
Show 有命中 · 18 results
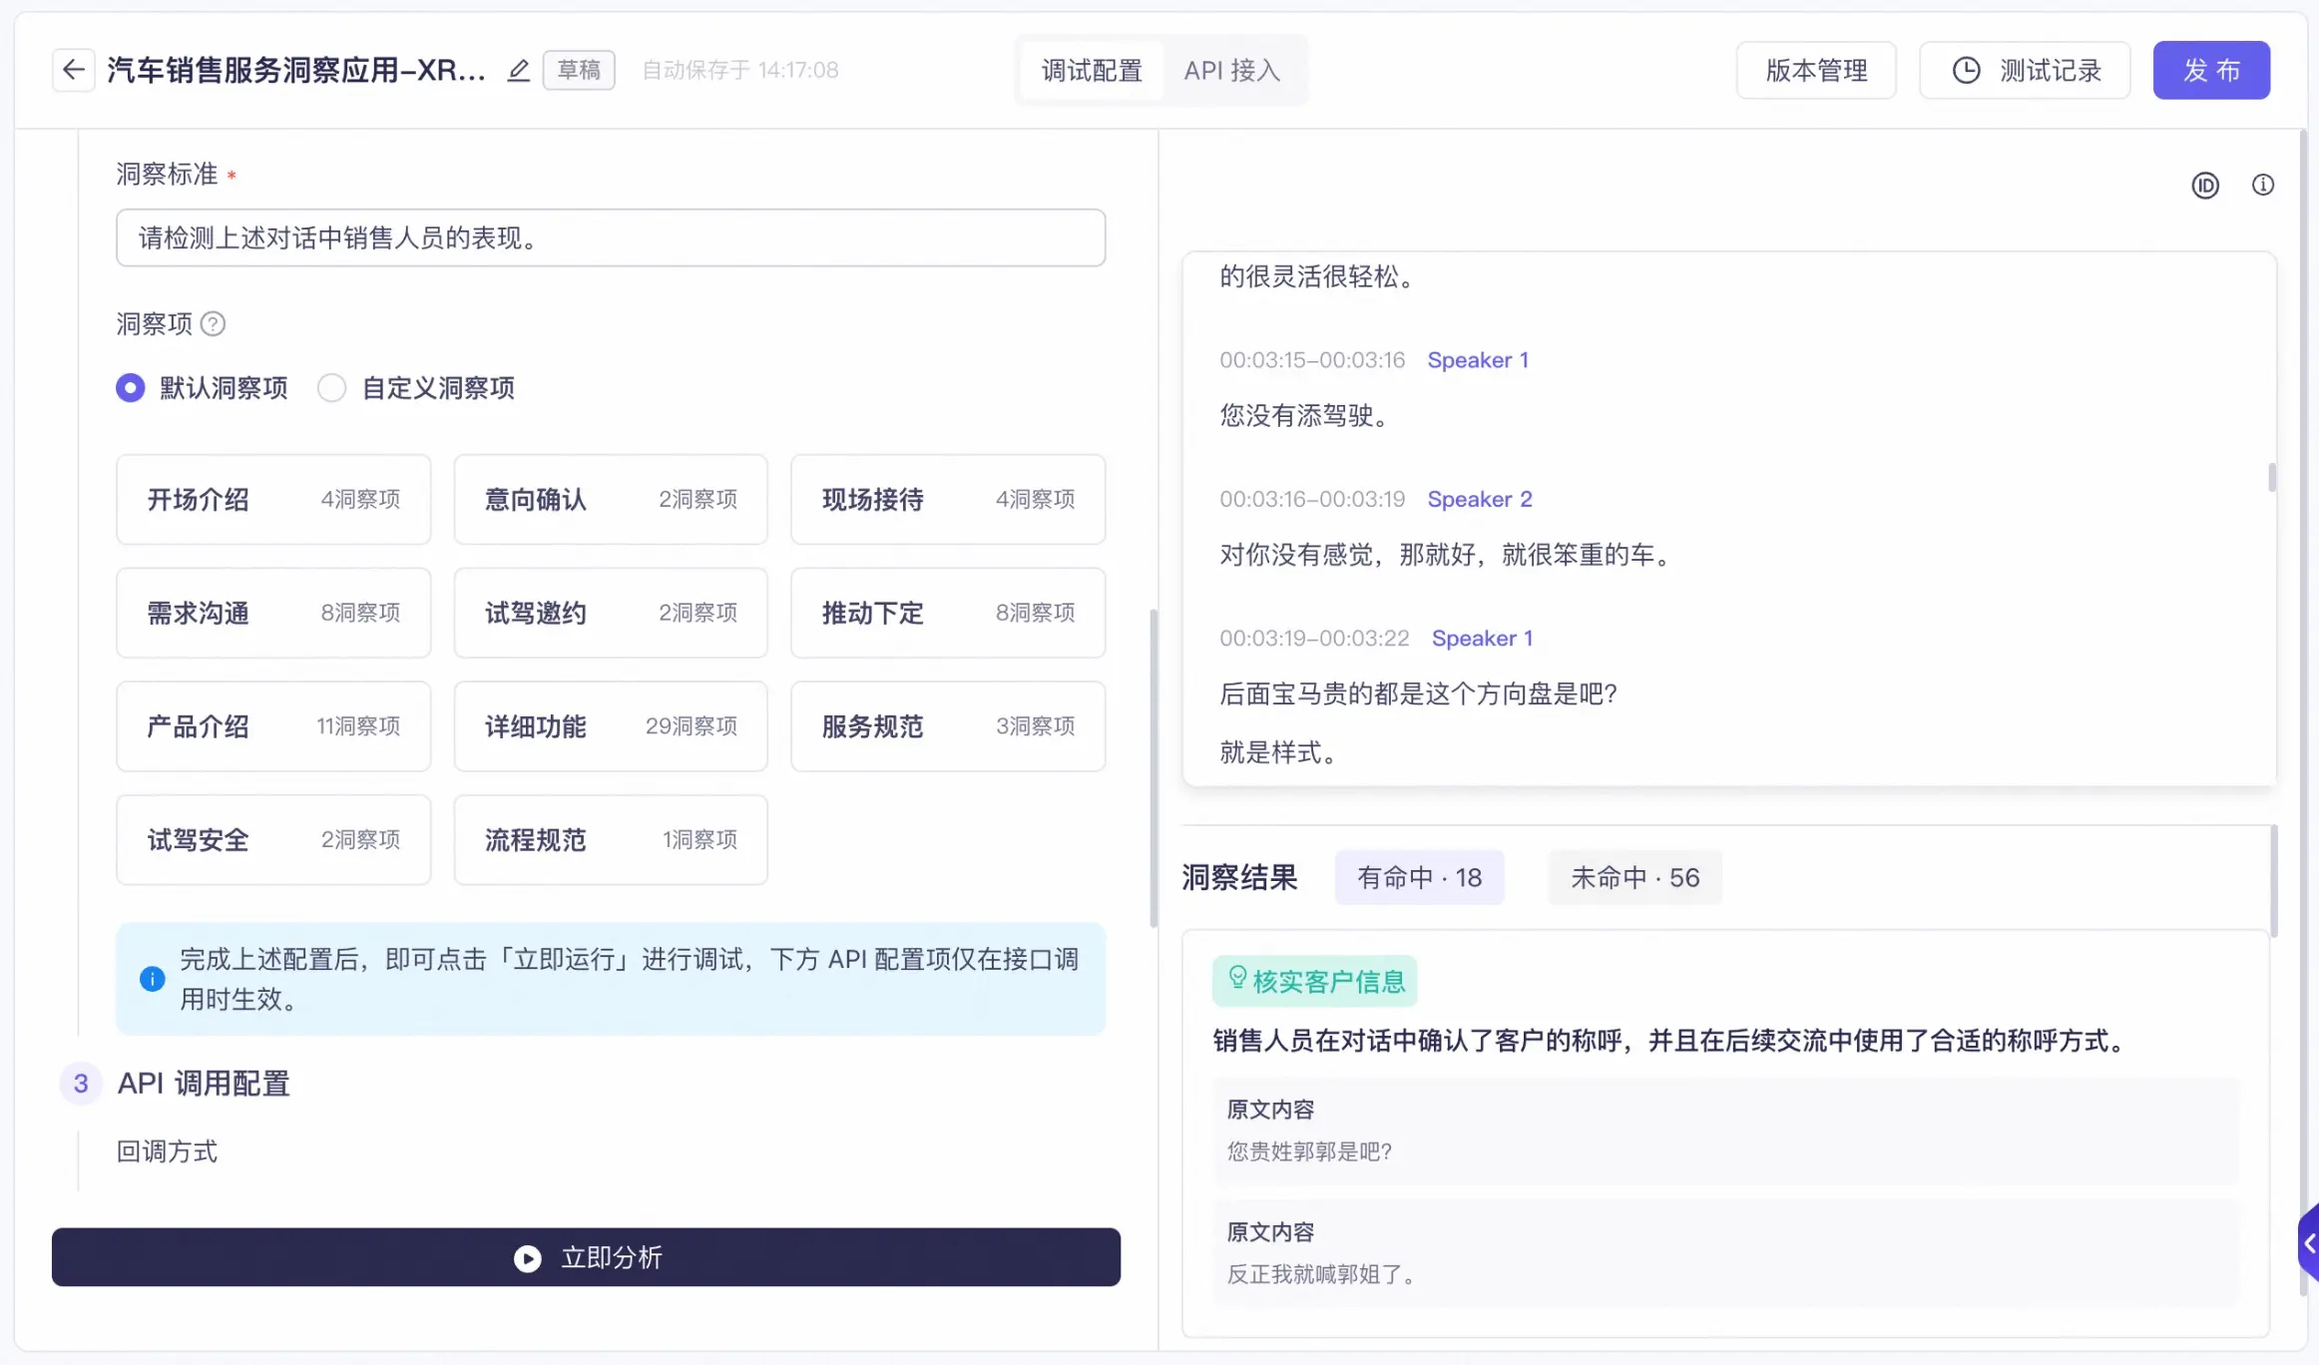(1419, 878)
